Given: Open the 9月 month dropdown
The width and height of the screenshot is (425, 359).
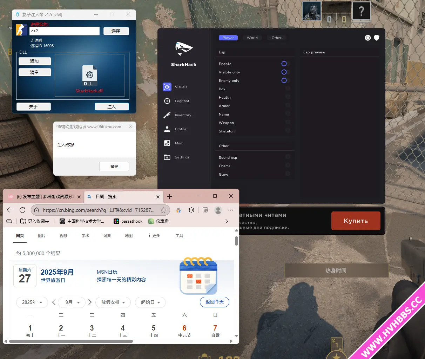Looking at the screenshot, I should [x=73, y=302].
